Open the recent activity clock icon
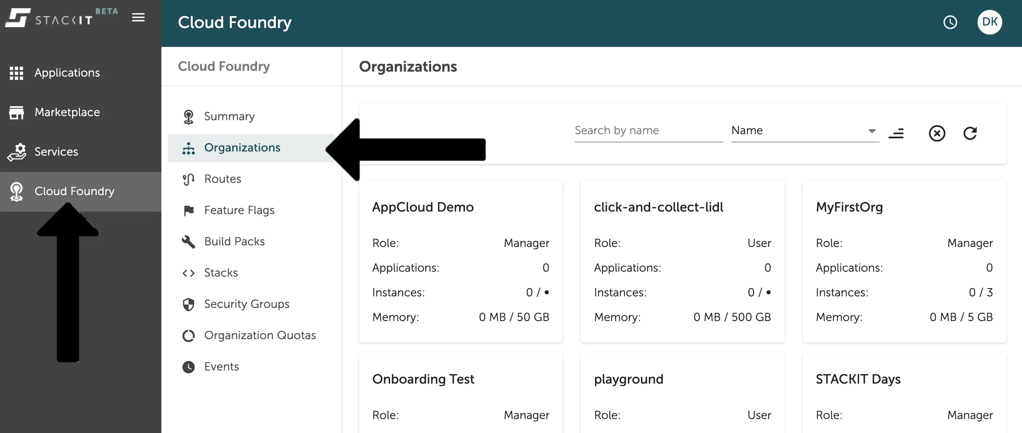This screenshot has width=1022, height=433. pos(950,22)
